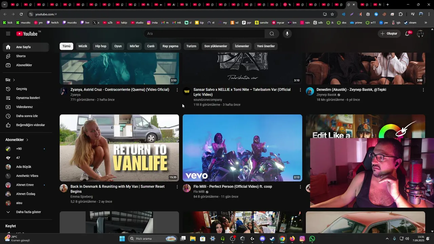Open more options for Sansar Salvo video
This screenshot has height=244, width=434.
coord(300,90)
